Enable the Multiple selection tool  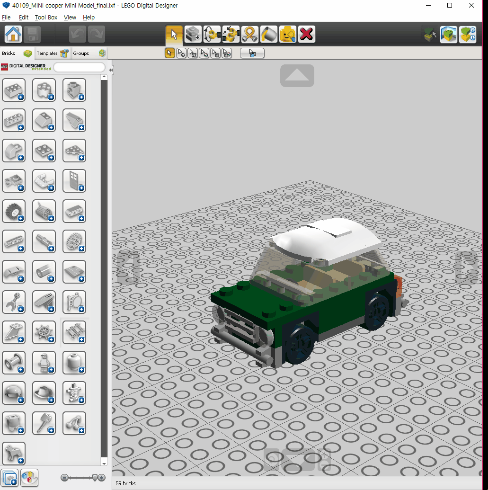tap(181, 53)
